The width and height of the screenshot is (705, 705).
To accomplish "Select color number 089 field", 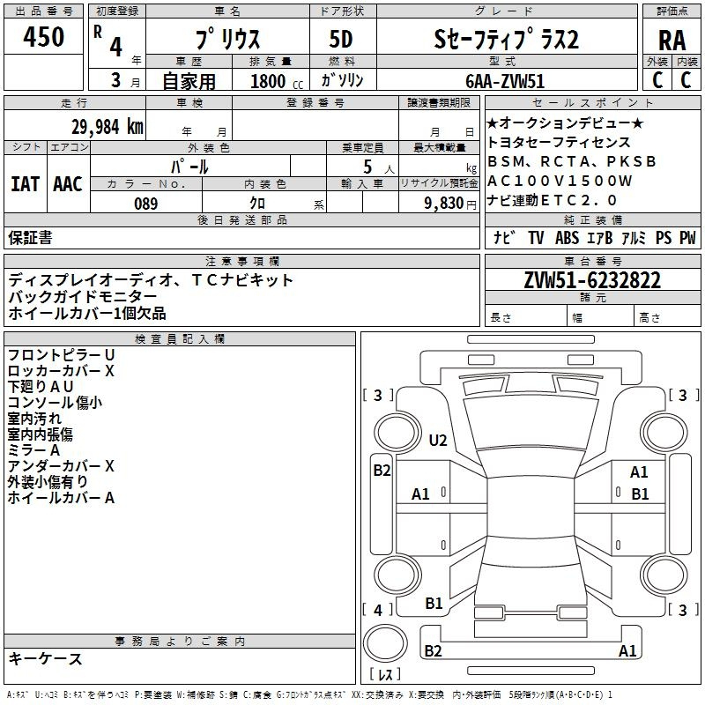I will coord(145,204).
